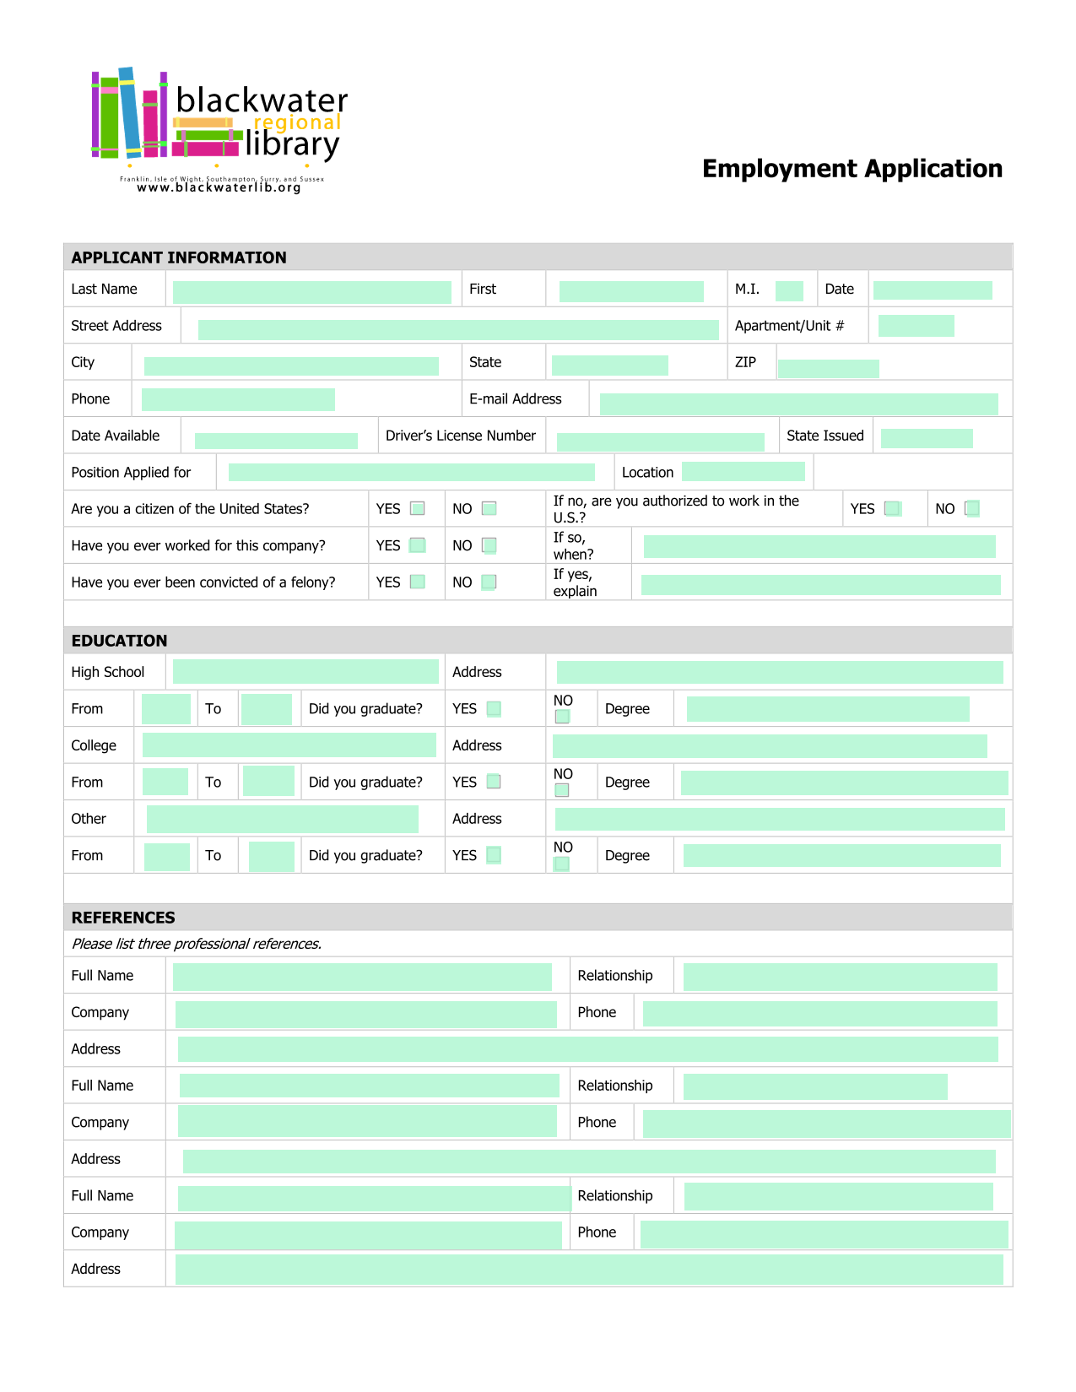Click the Date Available field
Screen dimensions: 1076x1392
276,441
